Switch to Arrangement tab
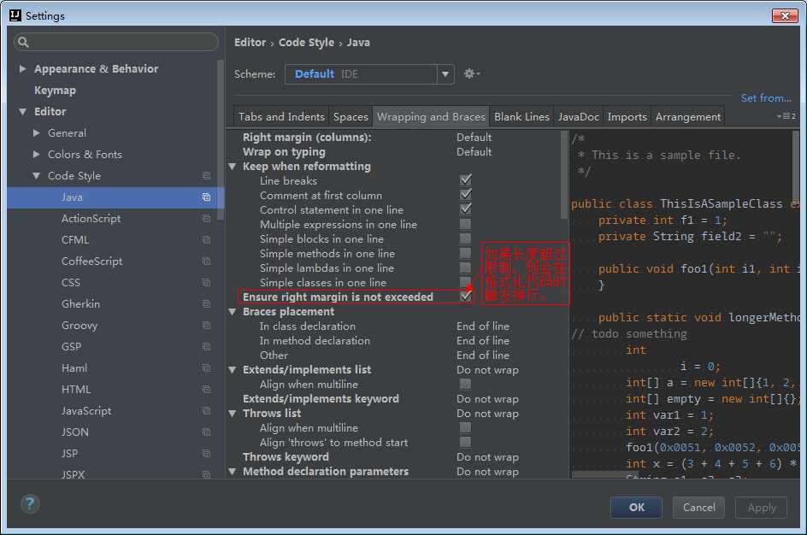This screenshot has width=807, height=535. 688,117
